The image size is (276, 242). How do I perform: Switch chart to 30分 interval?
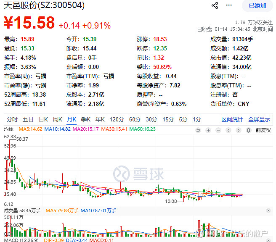click(x=151, y=119)
